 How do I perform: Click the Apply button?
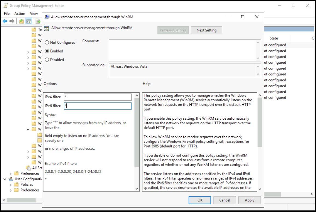[249, 200]
